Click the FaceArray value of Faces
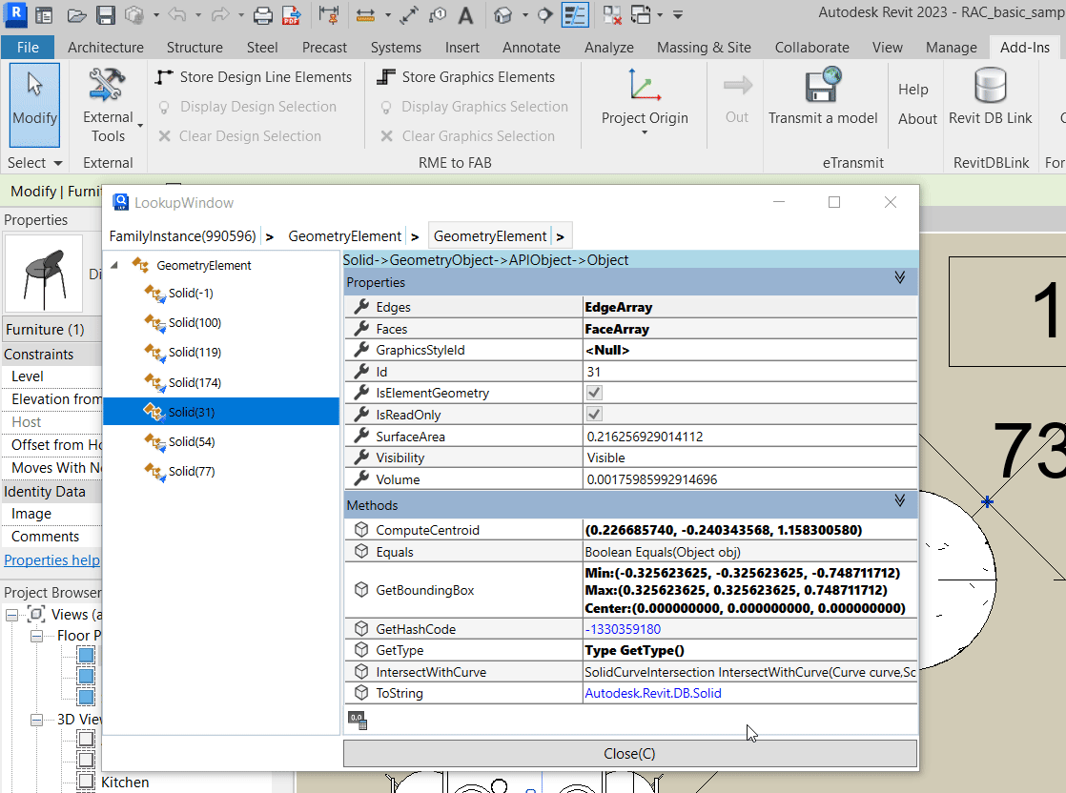This screenshot has width=1066, height=793. pos(617,329)
